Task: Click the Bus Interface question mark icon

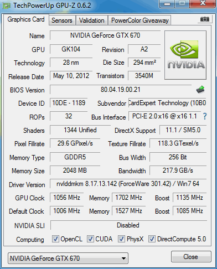Action: point(205,116)
